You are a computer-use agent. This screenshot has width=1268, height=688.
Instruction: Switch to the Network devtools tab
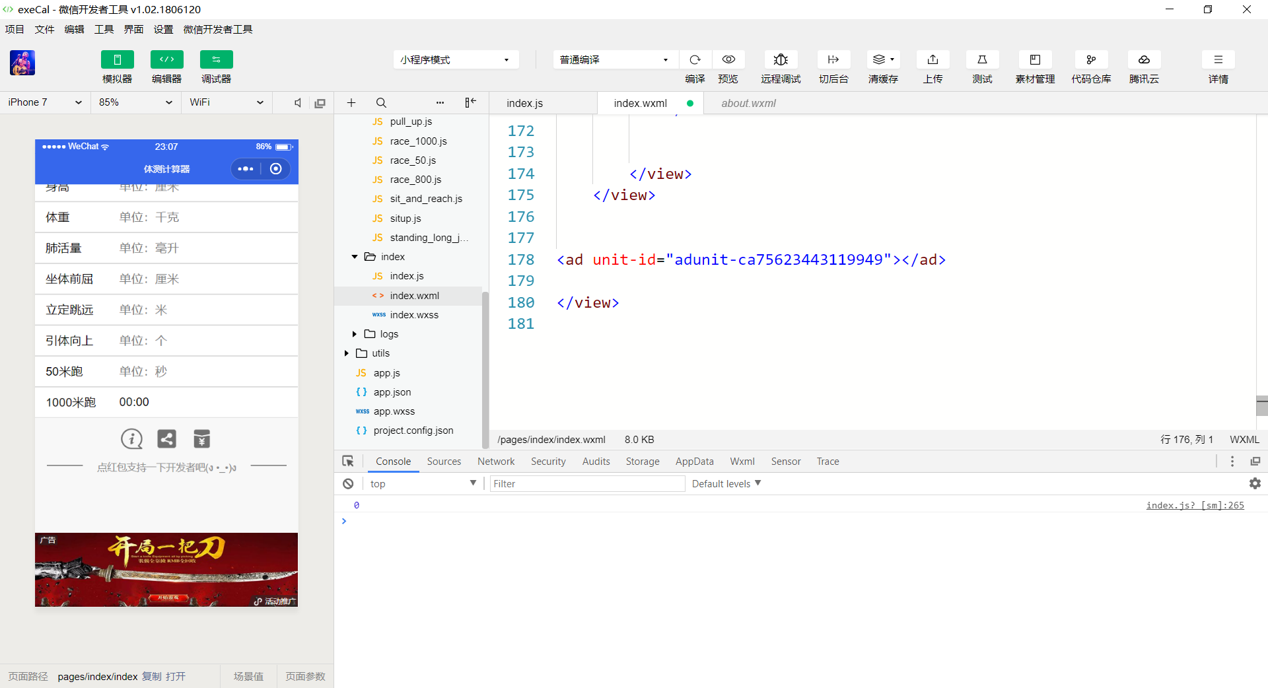[x=496, y=462]
